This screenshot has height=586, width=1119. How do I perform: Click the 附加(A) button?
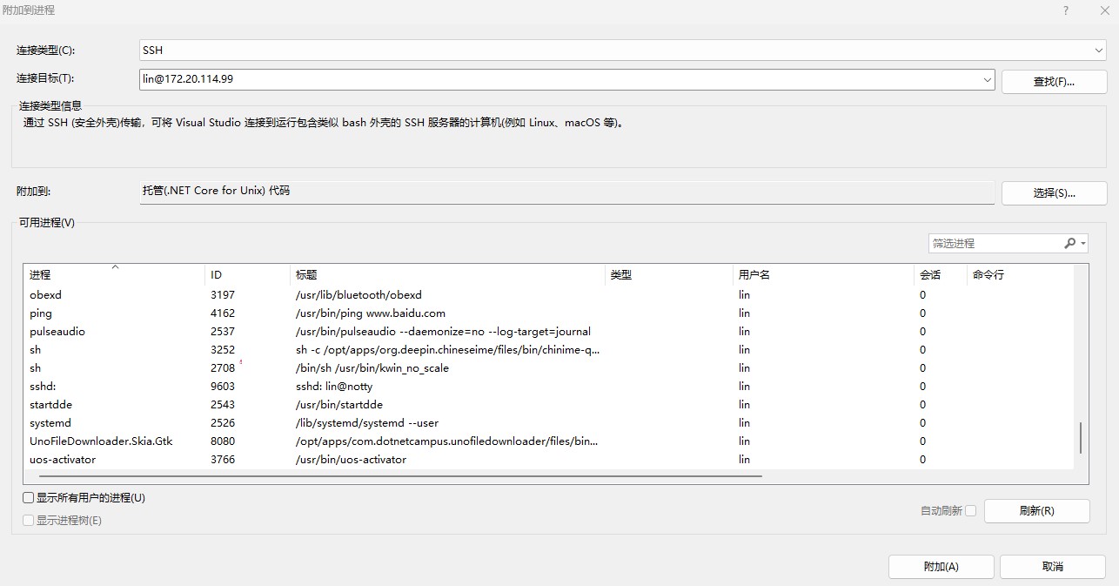click(941, 566)
